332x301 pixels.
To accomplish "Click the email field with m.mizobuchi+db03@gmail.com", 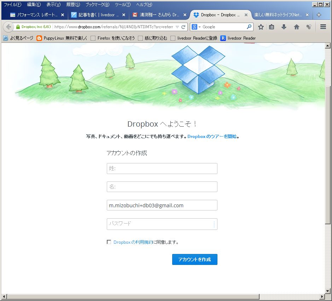I will tap(162, 205).
